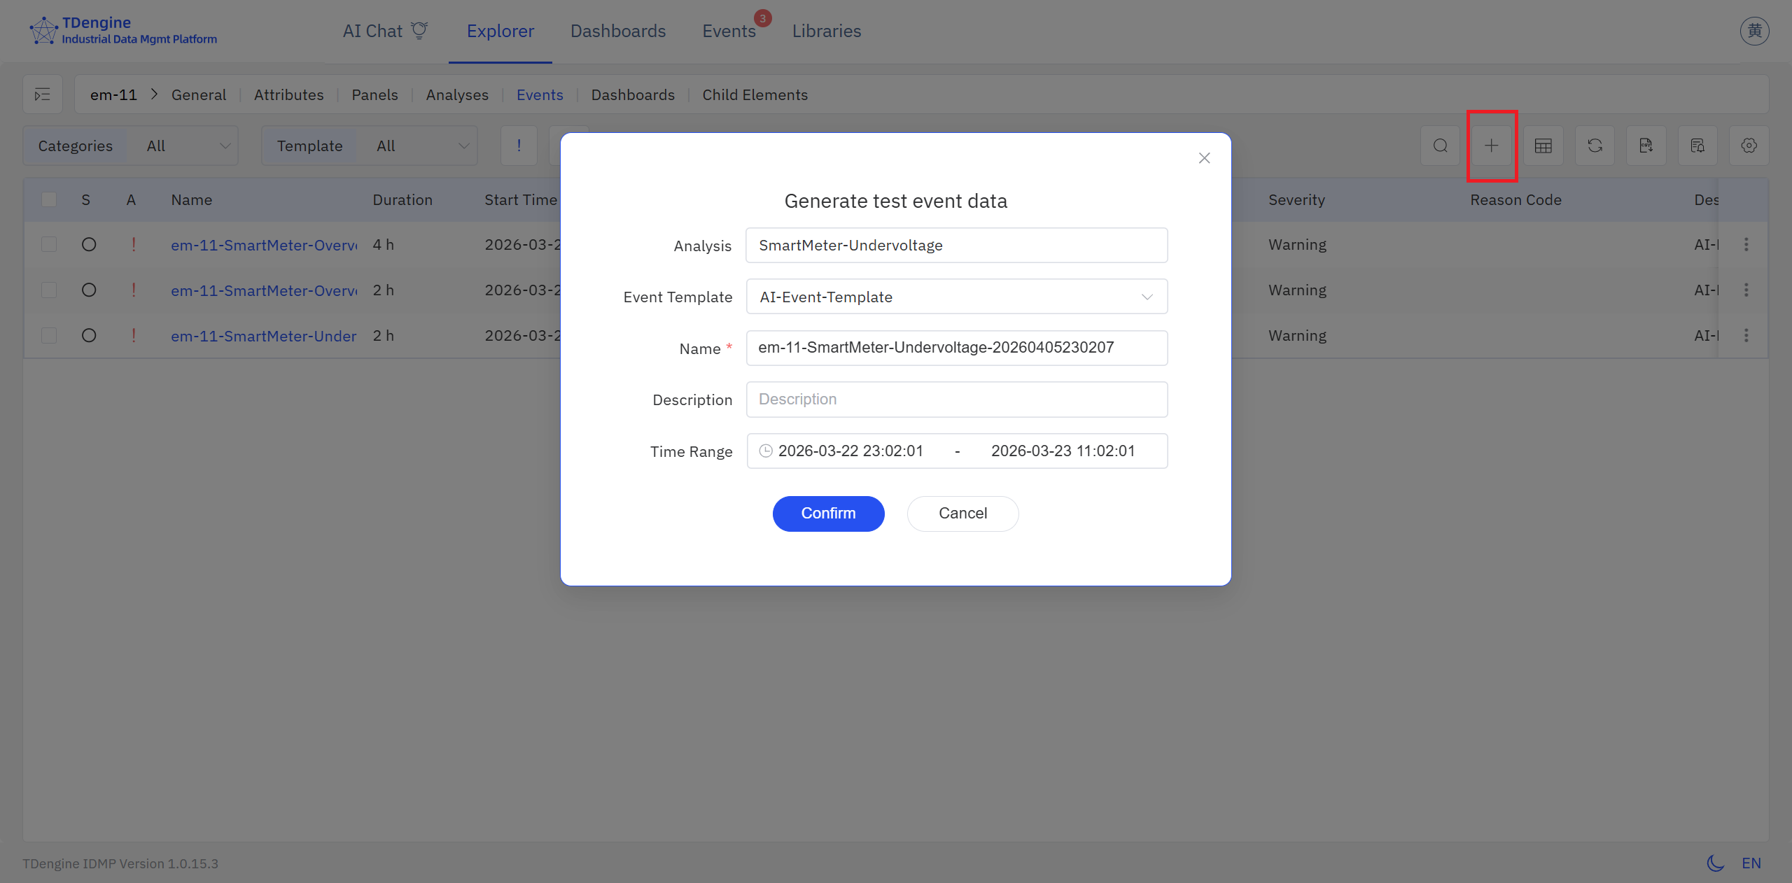The height and width of the screenshot is (883, 1792).
Task: Click the refresh events icon
Action: (1595, 146)
